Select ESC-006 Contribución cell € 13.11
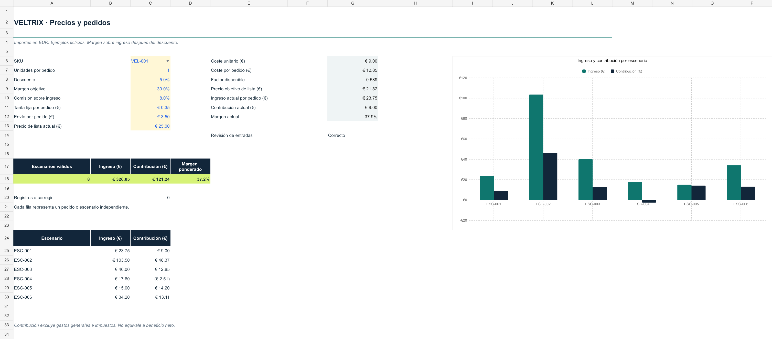This screenshot has height=339, width=772. pyautogui.click(x=151, y=297)
